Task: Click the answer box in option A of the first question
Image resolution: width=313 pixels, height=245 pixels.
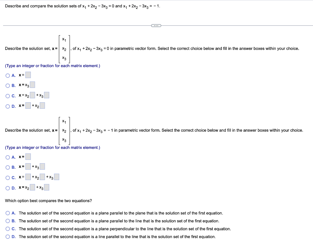Action: [28, 75]
